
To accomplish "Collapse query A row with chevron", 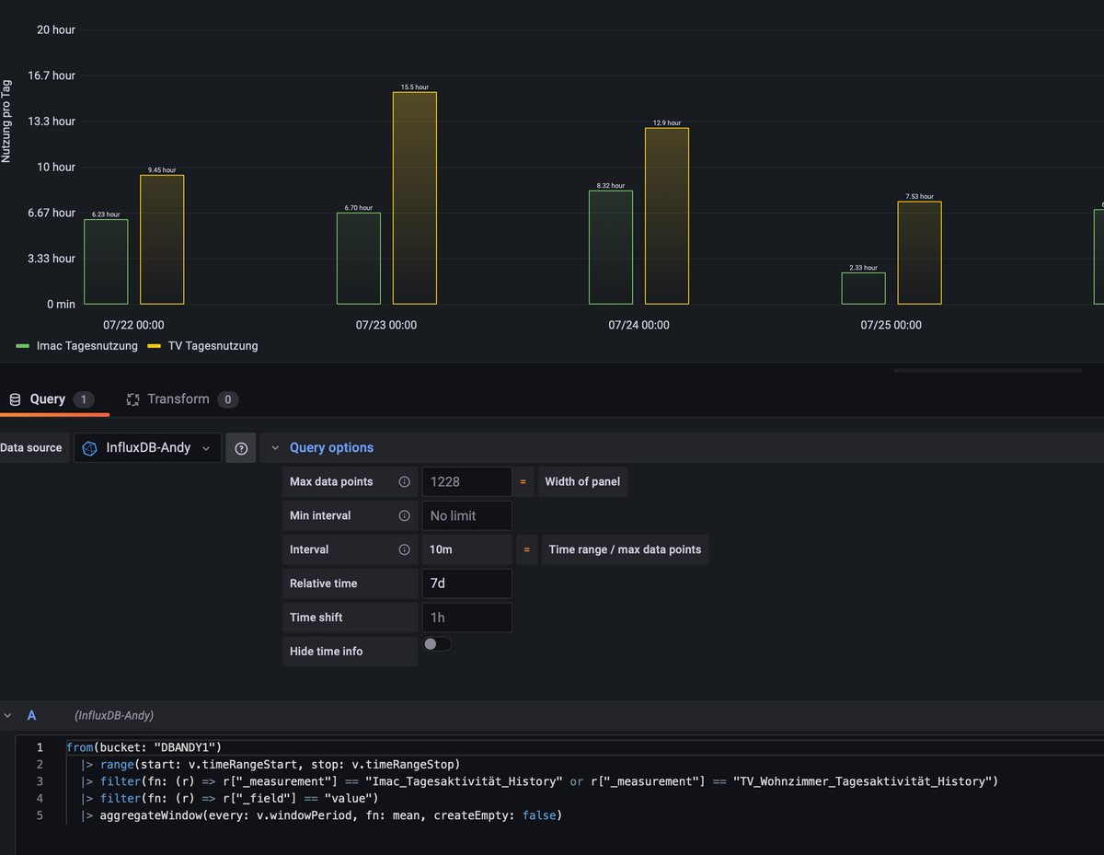I will tap(8, 715).
